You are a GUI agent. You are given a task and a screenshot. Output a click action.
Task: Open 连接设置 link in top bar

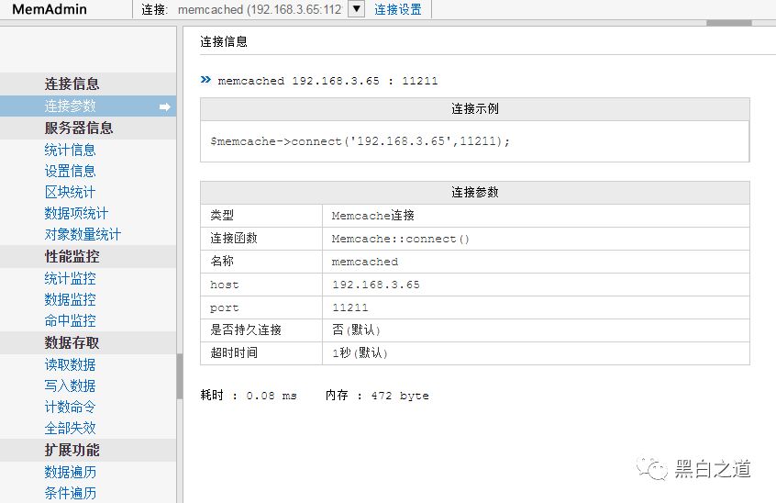pyautogui.click(x=398, y=9)
